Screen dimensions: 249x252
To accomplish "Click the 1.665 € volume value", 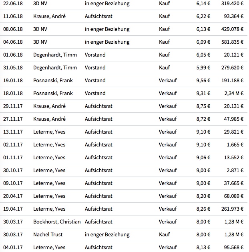I will click(x=235, y=144).
